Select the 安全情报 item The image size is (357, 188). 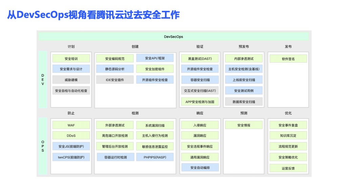[x=244, y=125]
